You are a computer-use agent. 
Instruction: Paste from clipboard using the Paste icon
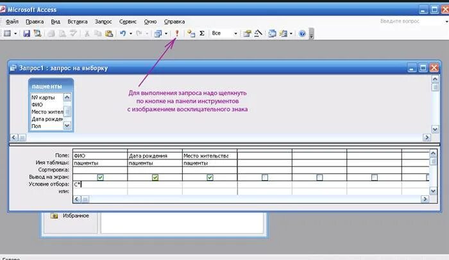[x=109, y=33]
